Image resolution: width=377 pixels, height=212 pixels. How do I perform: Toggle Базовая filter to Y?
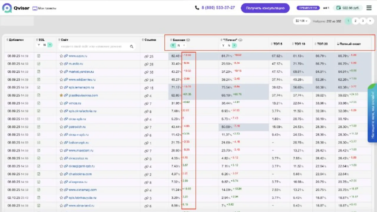pos(173,46)
